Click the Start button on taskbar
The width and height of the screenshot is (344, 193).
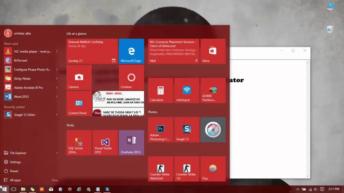(x=4, y=189)
